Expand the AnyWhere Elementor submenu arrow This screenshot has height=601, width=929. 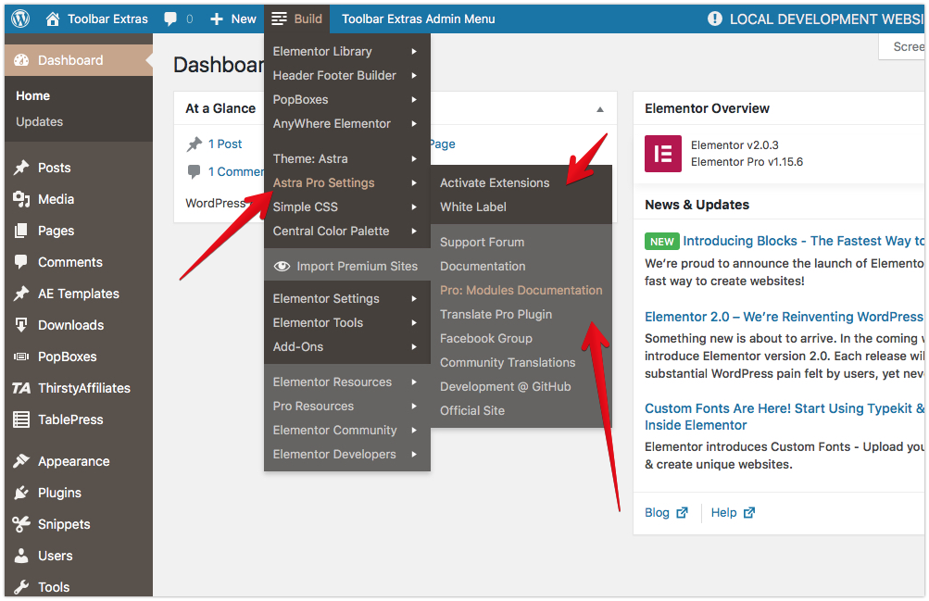click(x=414, y=123)
